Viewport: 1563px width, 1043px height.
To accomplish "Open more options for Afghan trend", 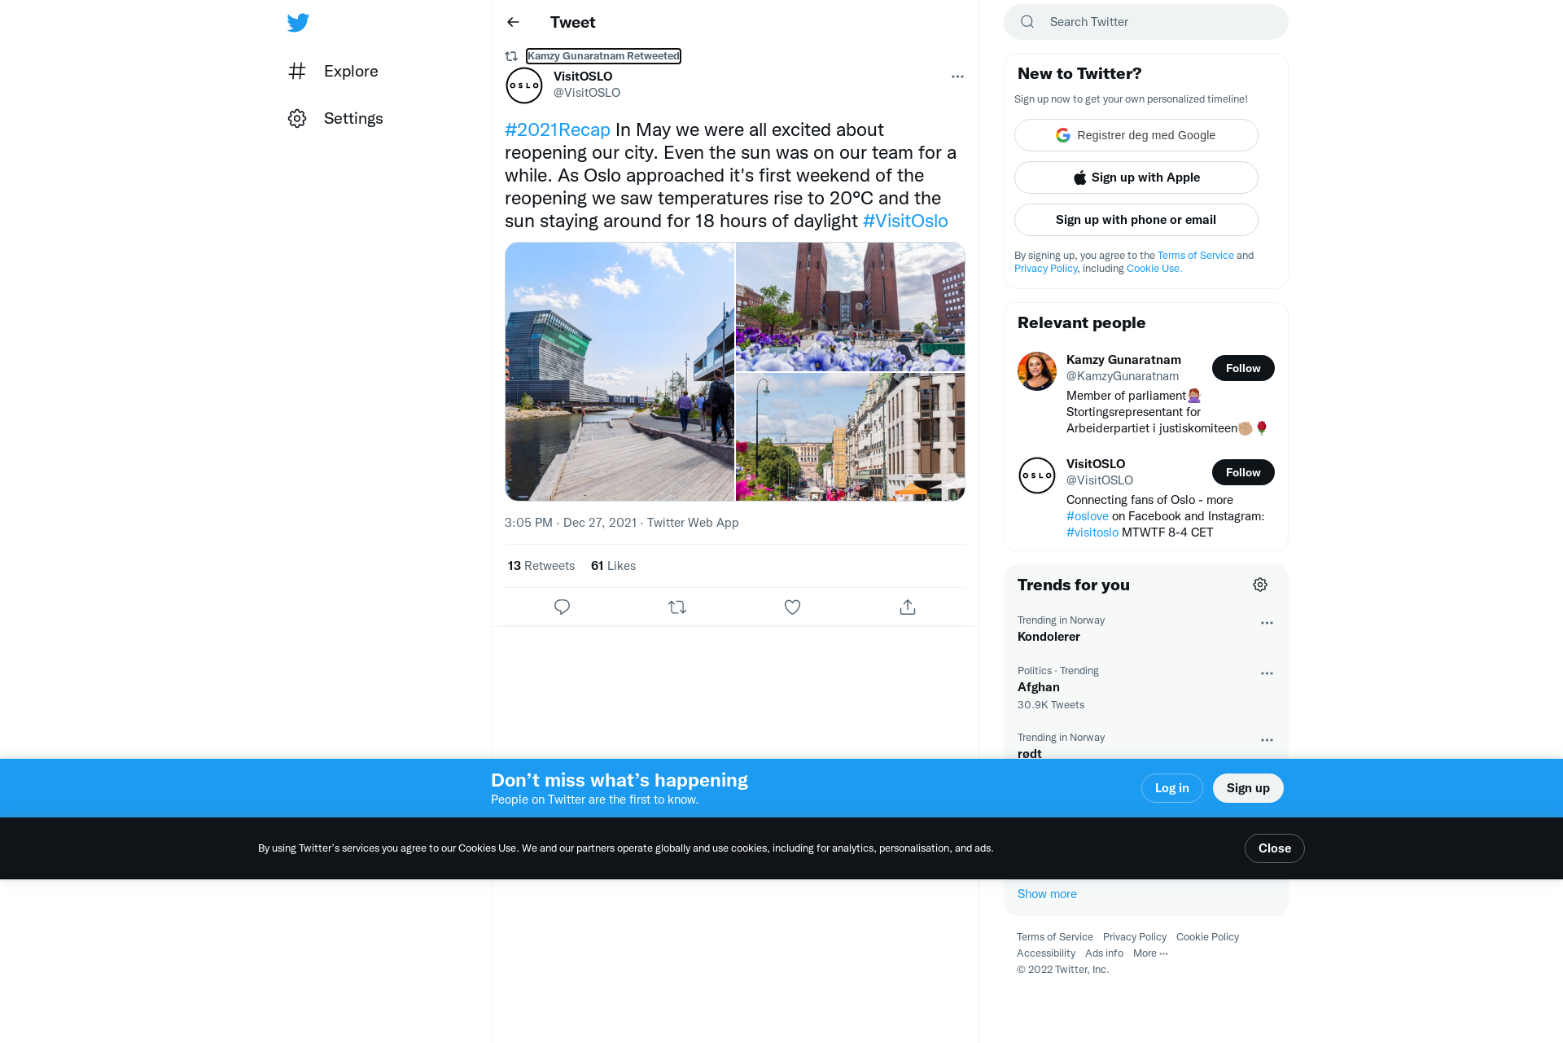I will (x=1267, y=673).
